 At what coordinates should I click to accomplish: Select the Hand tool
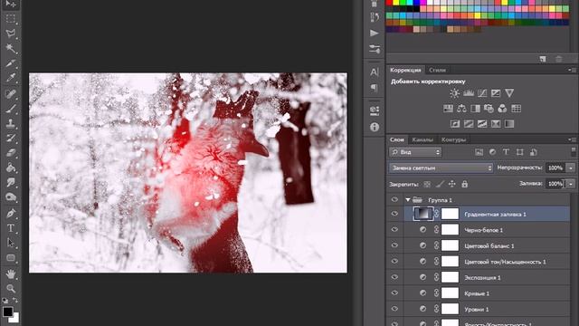click(11, 273)
